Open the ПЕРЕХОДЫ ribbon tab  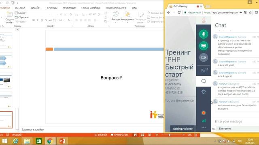pos(51,8)
